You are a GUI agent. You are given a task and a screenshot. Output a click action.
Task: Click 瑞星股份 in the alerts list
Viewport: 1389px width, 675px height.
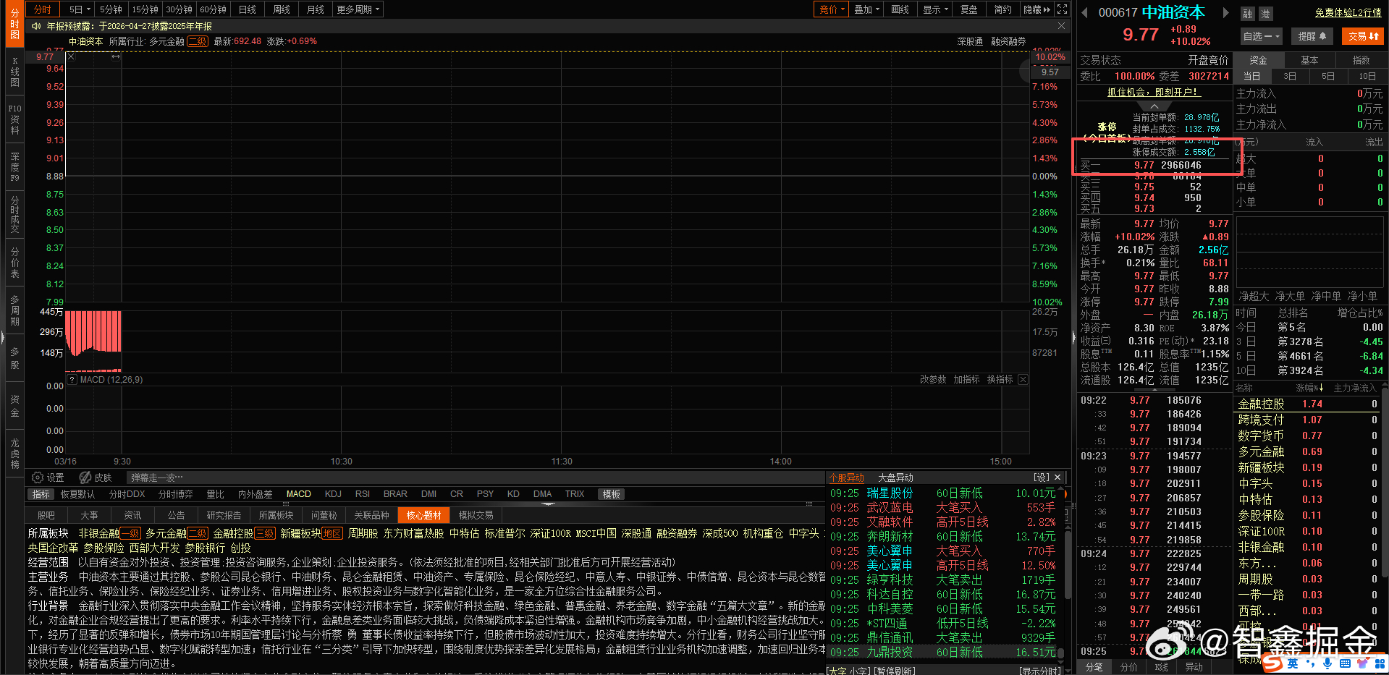pos(890,493)
